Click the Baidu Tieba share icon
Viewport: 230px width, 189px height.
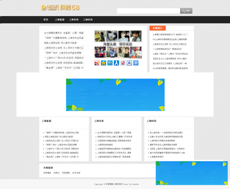click(x=129, y=63)
